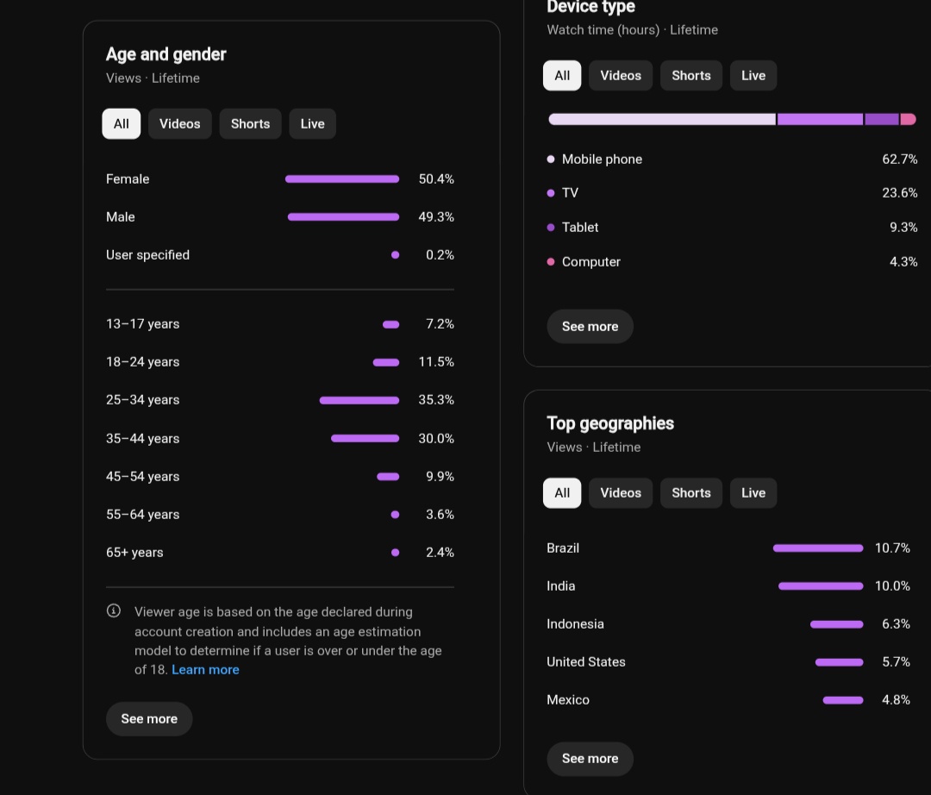Select Live chip in Device type card

pos(753,75)
